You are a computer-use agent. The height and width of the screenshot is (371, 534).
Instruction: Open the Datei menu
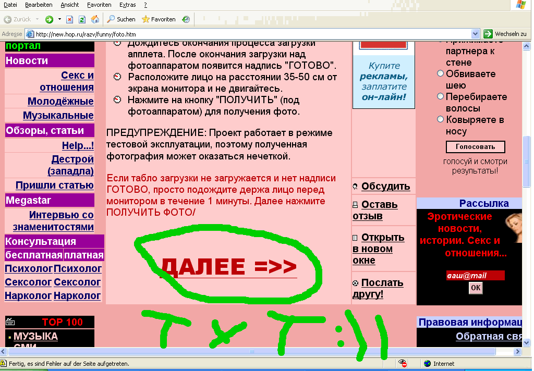click(x=10, y=5)
